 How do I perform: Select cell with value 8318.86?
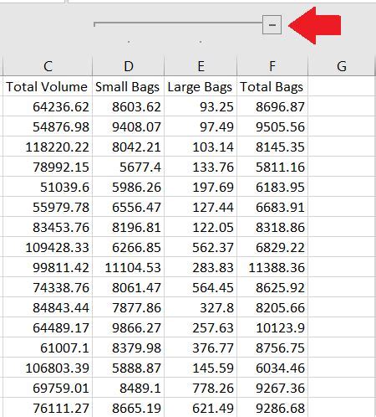tap(272, 227)
